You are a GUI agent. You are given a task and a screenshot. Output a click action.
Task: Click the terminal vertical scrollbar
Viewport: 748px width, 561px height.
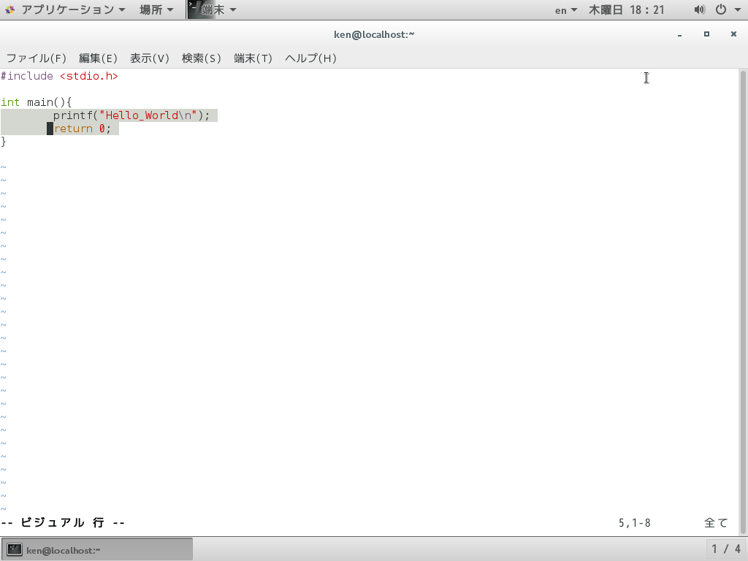pyautogui.click(x=743, y=302)
